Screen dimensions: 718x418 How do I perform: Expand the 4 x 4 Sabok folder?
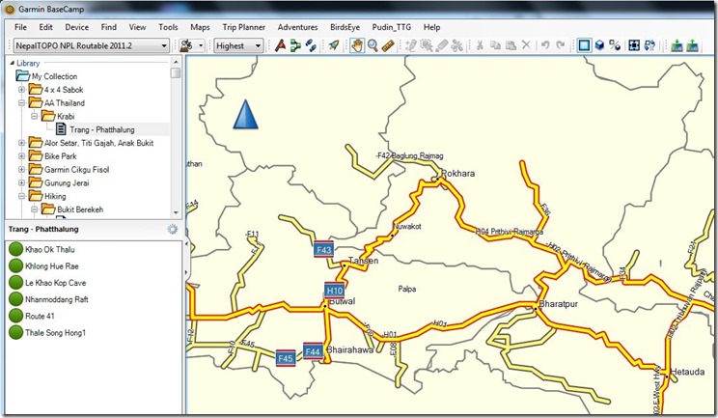click(x=21, y=90)
